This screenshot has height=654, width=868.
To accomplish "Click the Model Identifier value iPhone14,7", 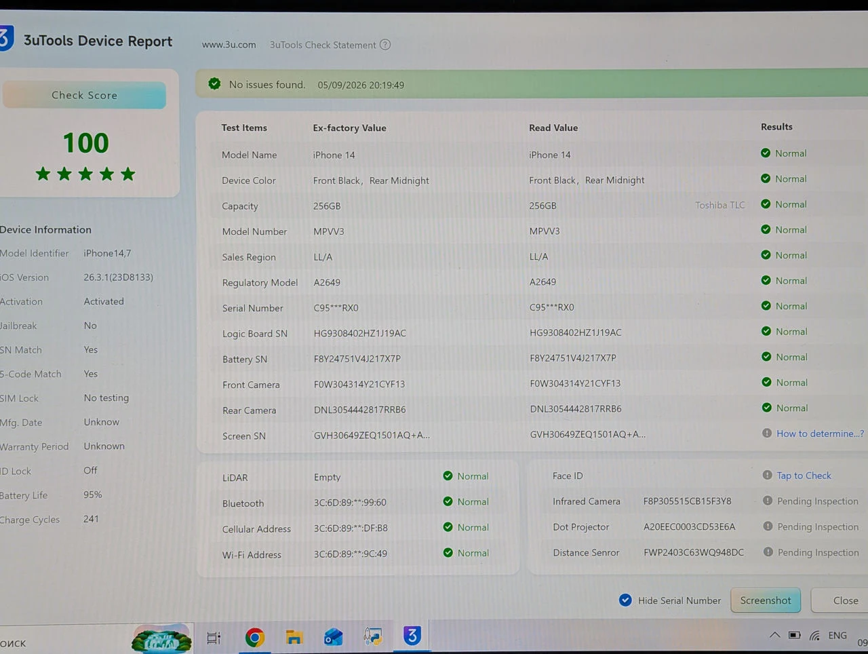I will (x=107, y=253).
